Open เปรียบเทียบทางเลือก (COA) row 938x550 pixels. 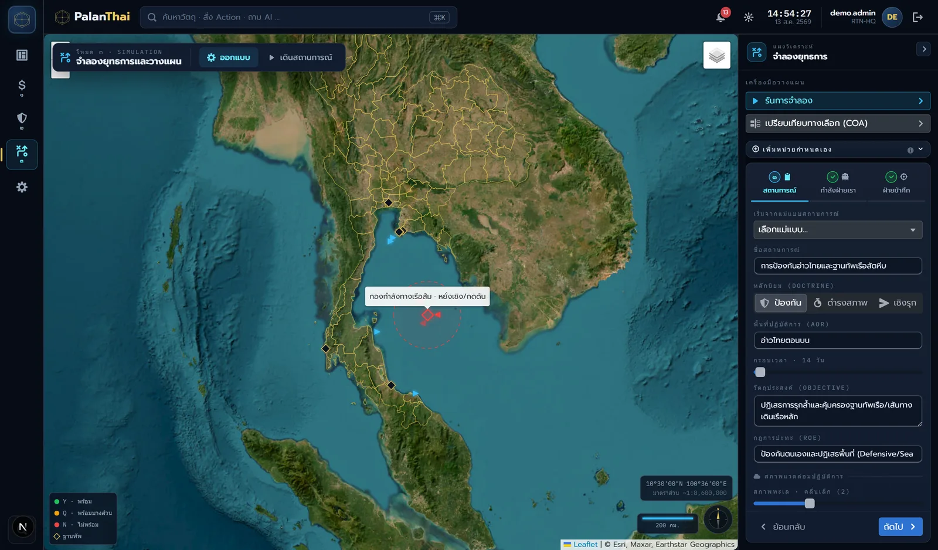(x=838, y=124)
